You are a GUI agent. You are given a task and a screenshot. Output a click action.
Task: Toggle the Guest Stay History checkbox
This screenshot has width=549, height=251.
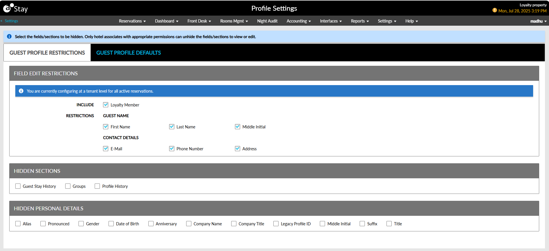[x=18, y=186]
